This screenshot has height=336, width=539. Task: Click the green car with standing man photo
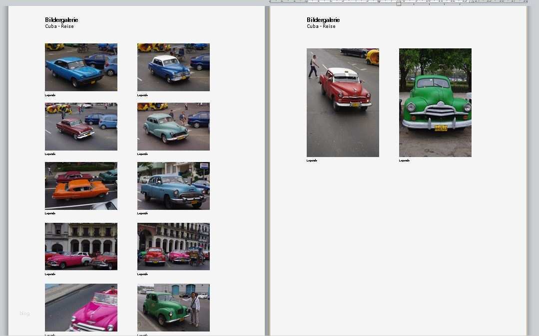pos(173,308)
